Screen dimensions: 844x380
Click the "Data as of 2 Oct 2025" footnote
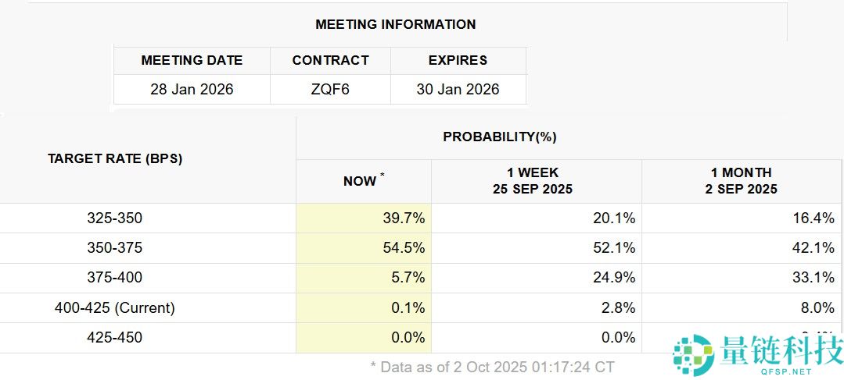(492, 366)
